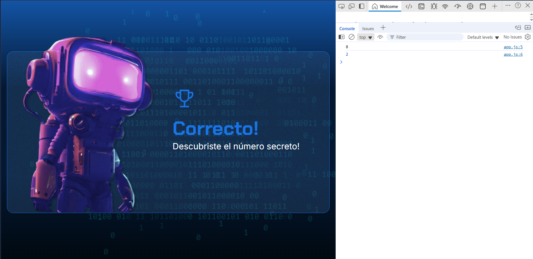The height and width of the screenshot is (259, 533).
Task: Switch to the Console drawer tab
Action: (x=347, y=28)
